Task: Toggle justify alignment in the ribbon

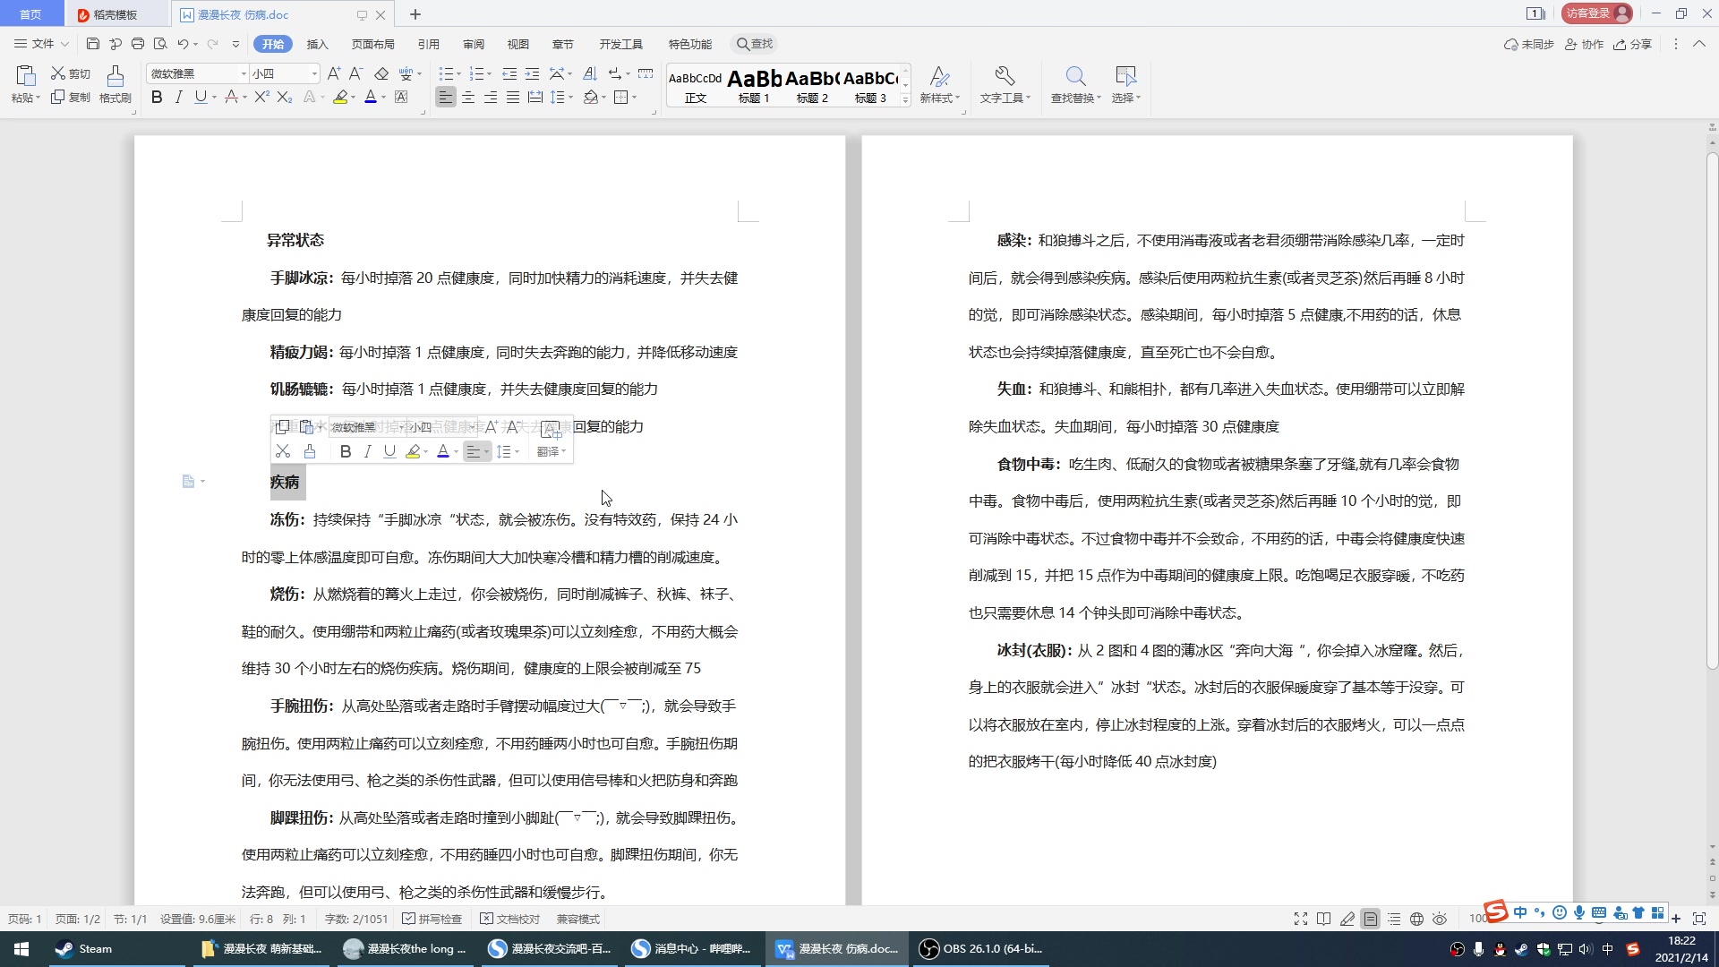Action: pos(512,98)
